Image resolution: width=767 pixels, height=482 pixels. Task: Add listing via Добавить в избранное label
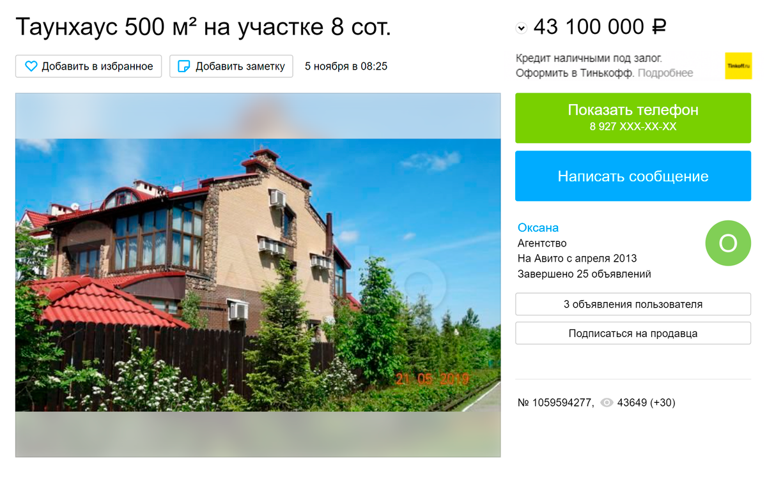(x=97, y=66)
